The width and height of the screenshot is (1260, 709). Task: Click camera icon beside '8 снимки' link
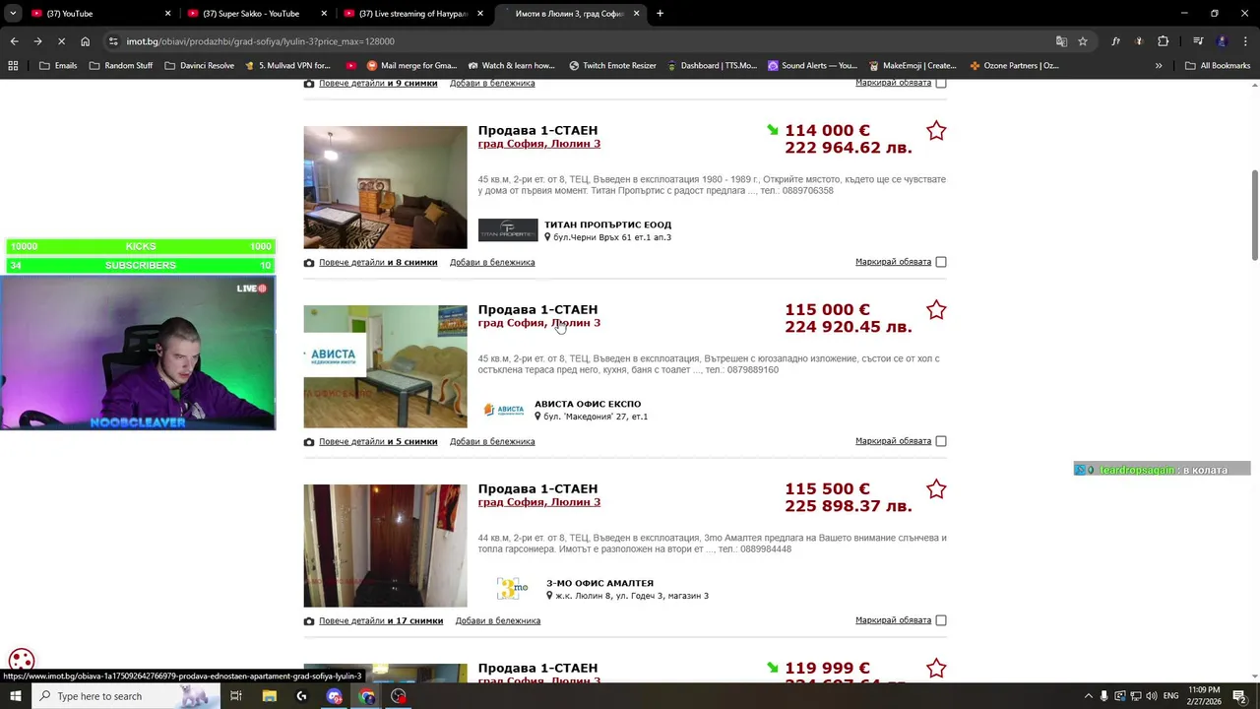(309, 263)
